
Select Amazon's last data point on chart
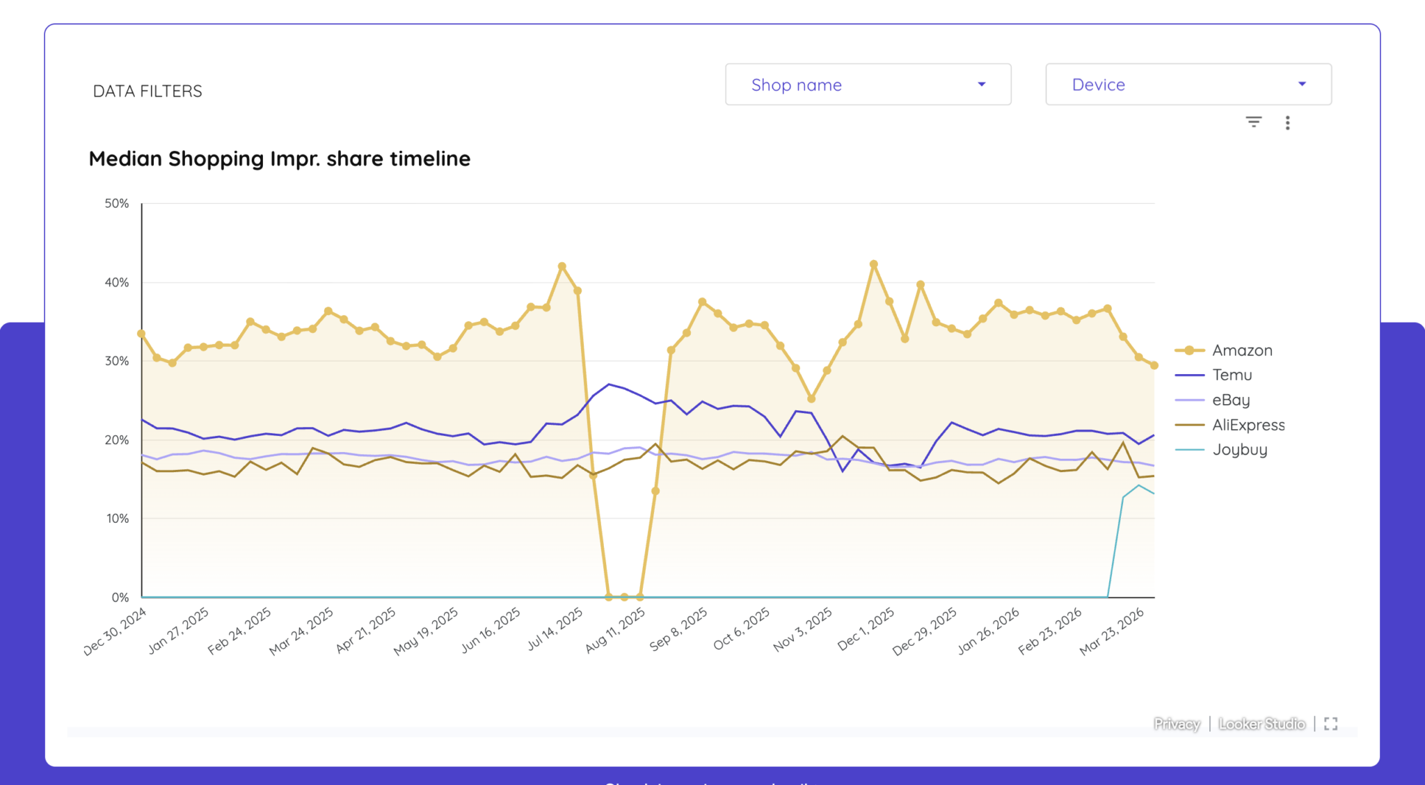[1154, 365]
